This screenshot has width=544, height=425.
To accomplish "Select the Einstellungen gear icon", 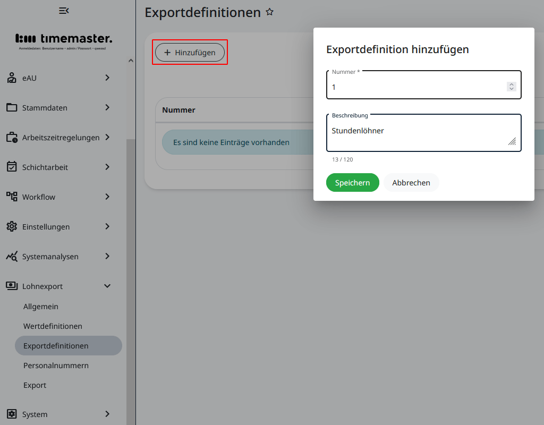I will click(x=12, y=226).
